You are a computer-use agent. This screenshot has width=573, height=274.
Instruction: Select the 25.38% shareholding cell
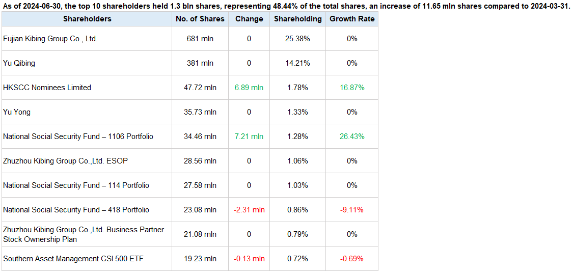(x=298, y=39)
